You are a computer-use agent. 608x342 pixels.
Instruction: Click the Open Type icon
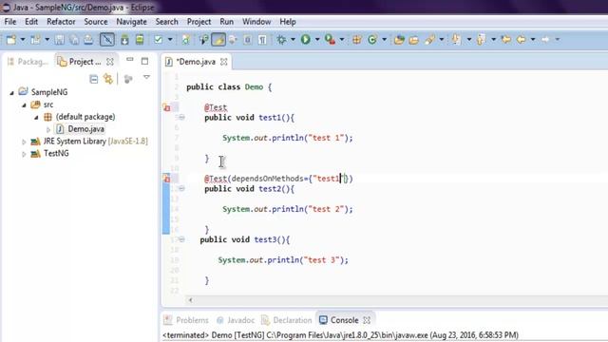pyautogui.click(x=399, y=39)
